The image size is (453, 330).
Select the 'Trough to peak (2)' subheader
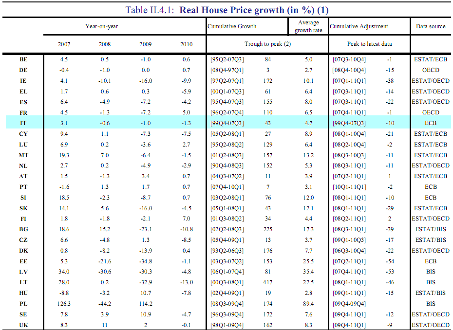267,44
